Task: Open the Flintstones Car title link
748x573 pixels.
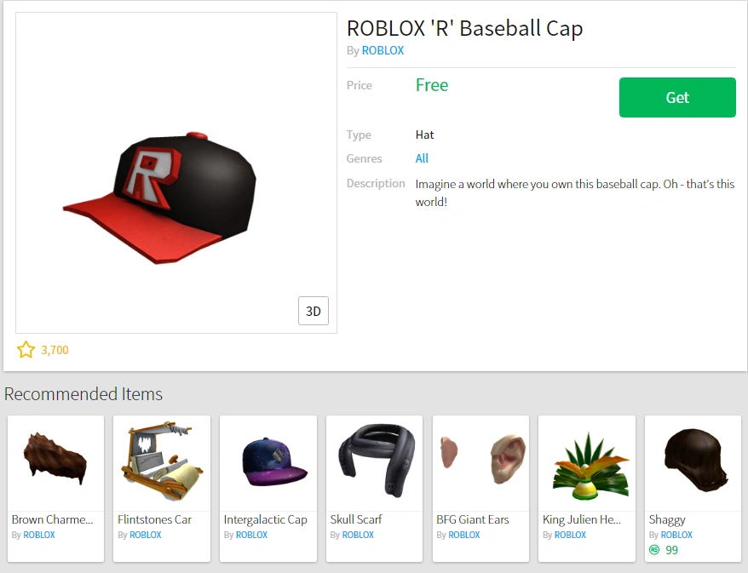Action: 154,519
